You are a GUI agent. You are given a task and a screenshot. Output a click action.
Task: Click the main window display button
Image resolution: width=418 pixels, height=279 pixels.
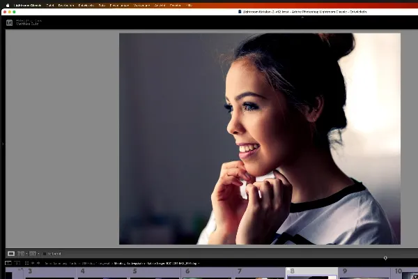[x=8, y=263]
